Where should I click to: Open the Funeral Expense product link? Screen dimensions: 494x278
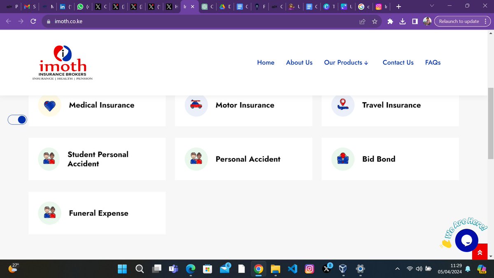tap(99, 213)
